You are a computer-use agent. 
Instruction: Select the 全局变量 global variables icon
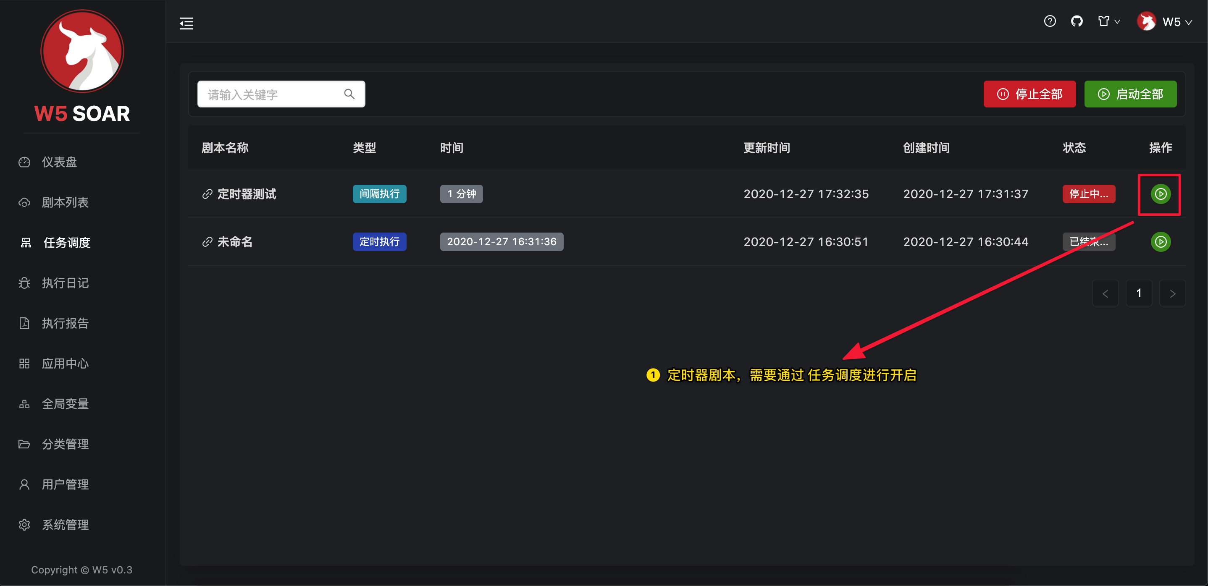(x=24, y=404)
